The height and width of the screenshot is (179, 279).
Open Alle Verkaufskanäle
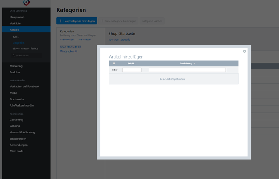tap(22, 106)
